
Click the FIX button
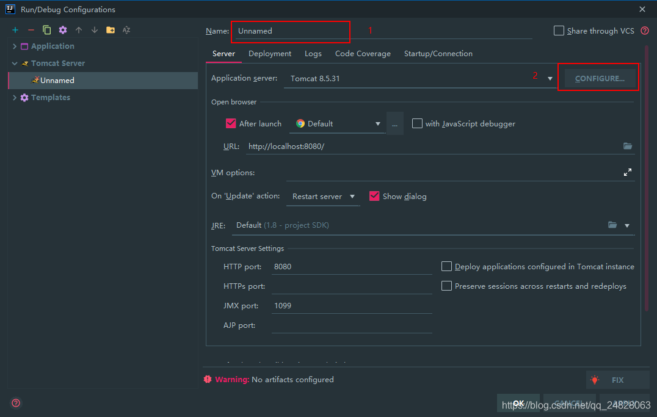click(617, 380)
